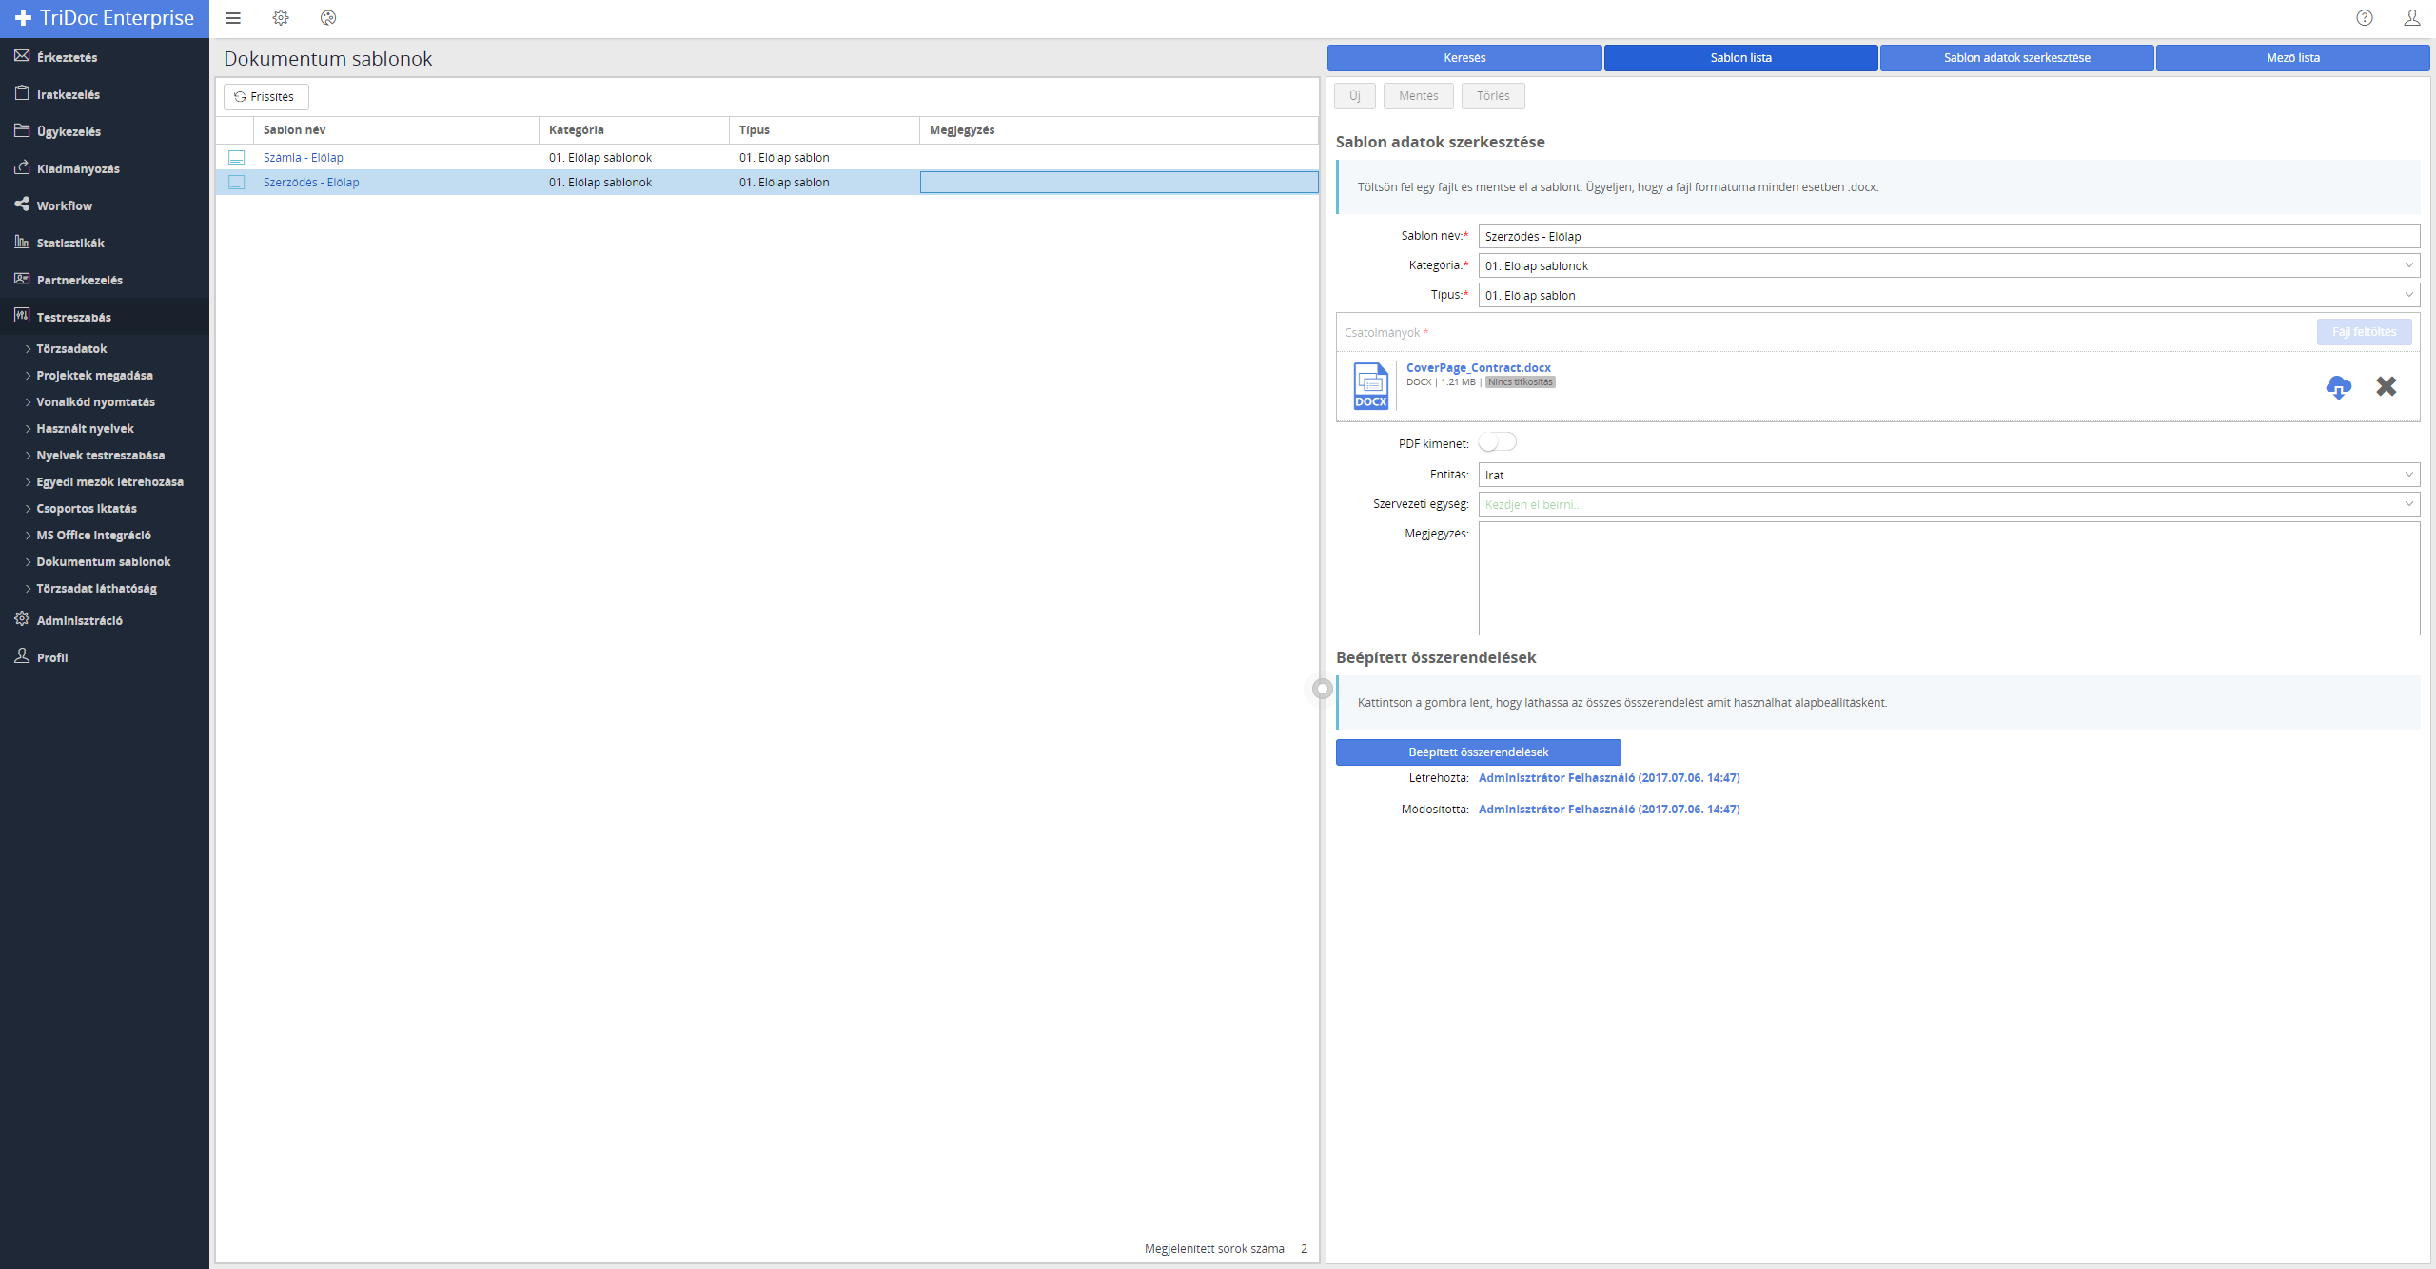Download CoverPage_Contract.docx via cloud icon
The height and width of the screenshot is (1269, 2436).
point(2338,386)
